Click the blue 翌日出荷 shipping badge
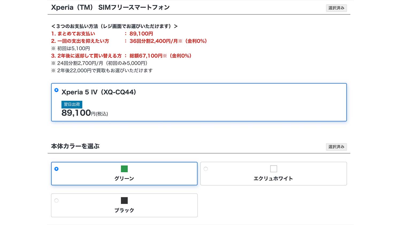This screenshot has width=401, height=225. (72, 105)
